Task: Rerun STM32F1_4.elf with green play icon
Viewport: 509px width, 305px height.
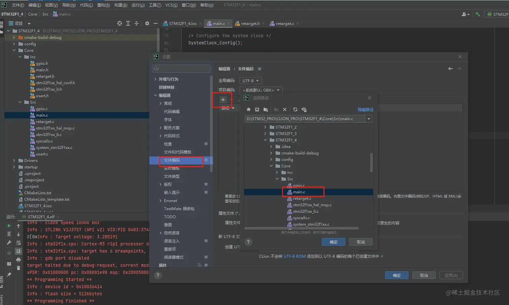Action: [9, 226]
